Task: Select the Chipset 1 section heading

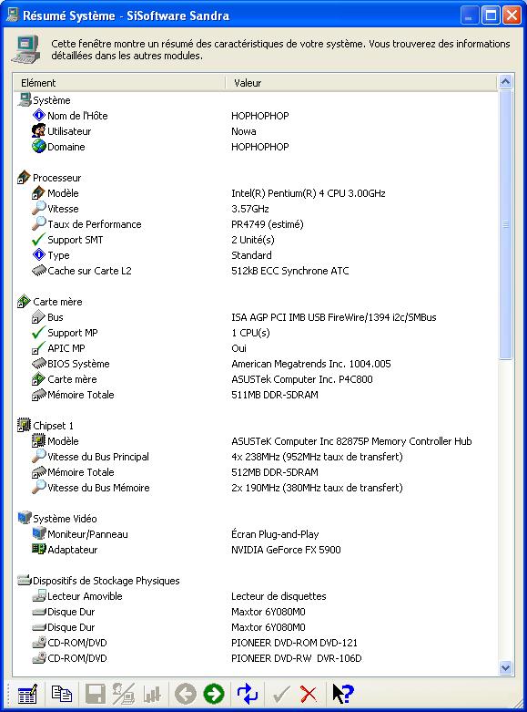Action: point(53,426)
